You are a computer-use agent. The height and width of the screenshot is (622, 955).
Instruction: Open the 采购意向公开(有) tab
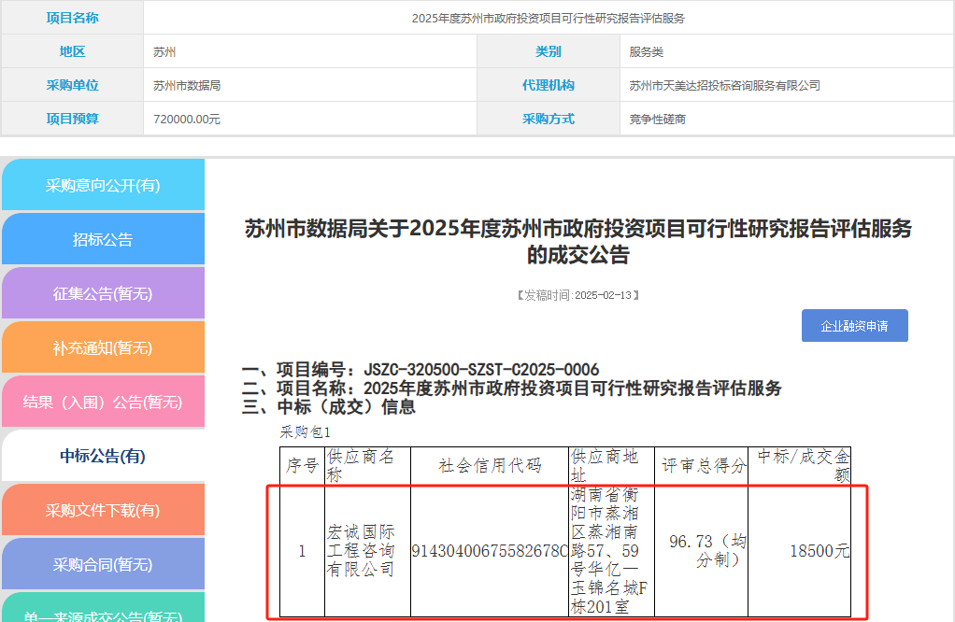pyautogui.click(x=103, y=185)
